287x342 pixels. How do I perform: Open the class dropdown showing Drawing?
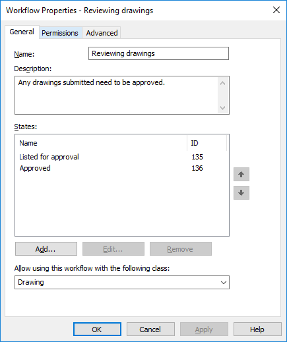point(122,282)
